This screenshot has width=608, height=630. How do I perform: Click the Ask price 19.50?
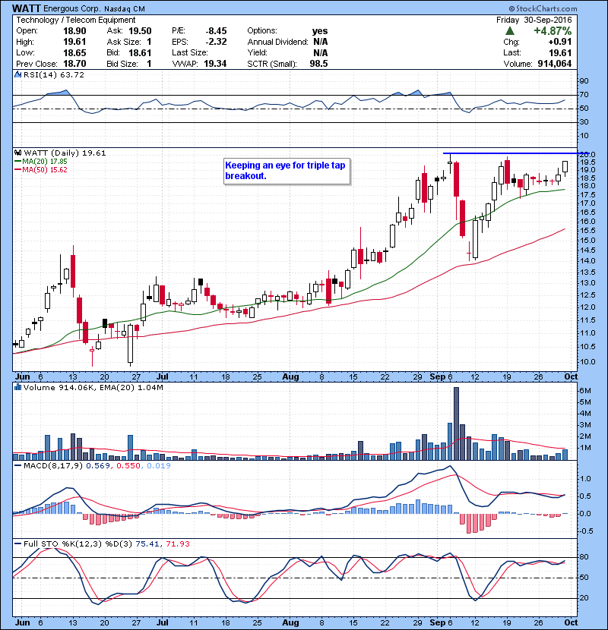click(140, 31)
